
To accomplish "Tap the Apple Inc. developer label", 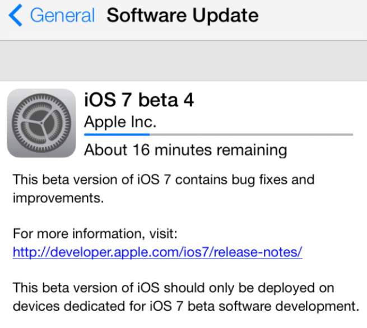I will click(x=120, y=122).
